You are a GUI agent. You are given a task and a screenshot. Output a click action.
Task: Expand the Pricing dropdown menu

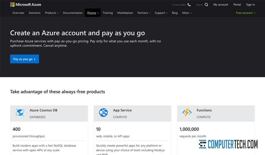93,13
